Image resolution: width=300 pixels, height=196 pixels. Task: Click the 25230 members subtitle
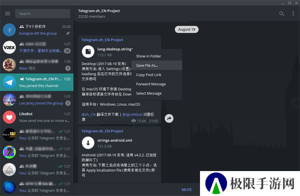pos(91,16)
